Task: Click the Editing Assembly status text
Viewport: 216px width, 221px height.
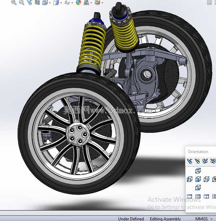Action: (165, 219)
